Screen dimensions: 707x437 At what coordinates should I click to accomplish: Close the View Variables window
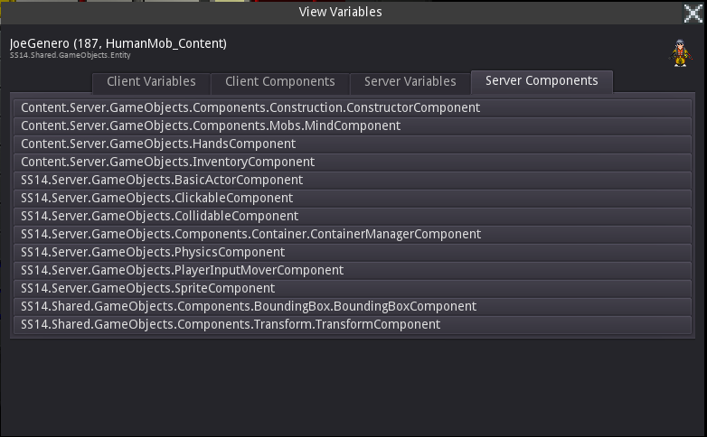click(x=693, y=13)
